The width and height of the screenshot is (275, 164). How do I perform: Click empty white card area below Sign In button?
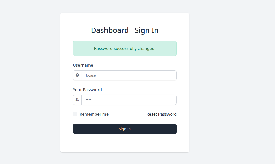click(125, 143)
